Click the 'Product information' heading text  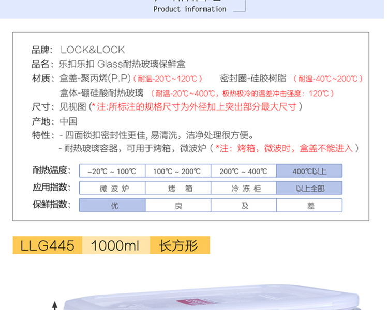[x=190, y=9]
